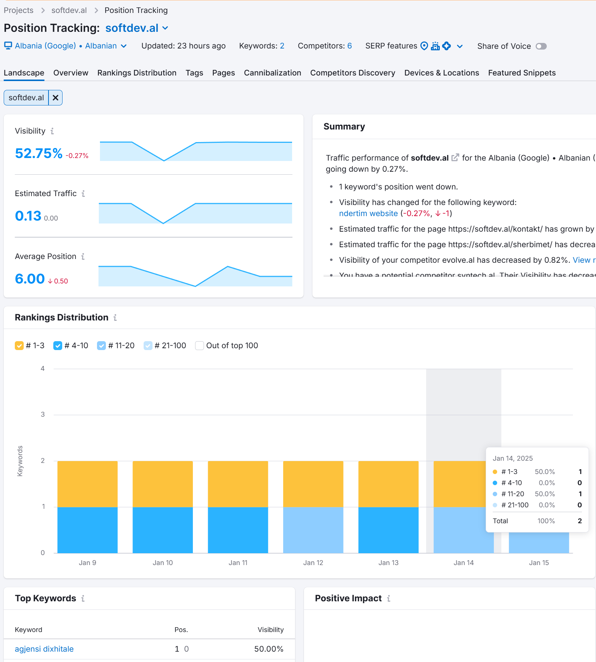
Task: Uncheck the # 4-10 rankings checkbox
Action: point(58,346)
